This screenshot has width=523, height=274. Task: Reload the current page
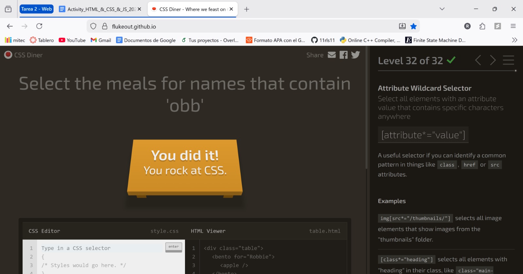coord(39,26)
